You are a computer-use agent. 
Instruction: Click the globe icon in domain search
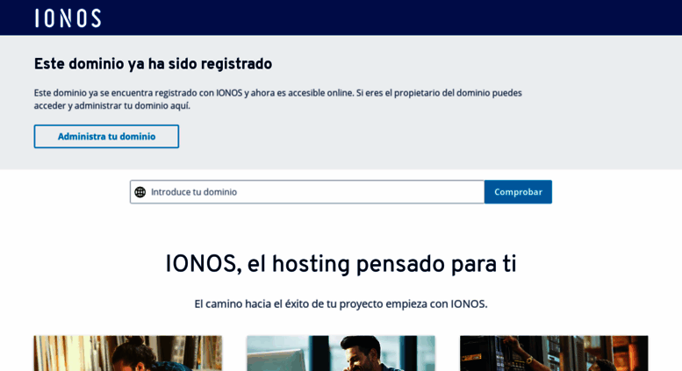pyautogui.click(x=140, y=192)
